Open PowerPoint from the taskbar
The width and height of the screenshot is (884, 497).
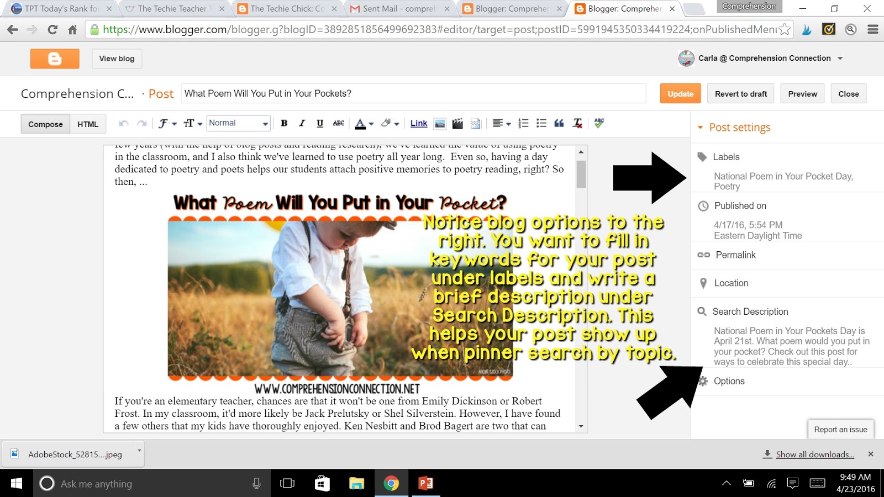[x=425, y=484]
